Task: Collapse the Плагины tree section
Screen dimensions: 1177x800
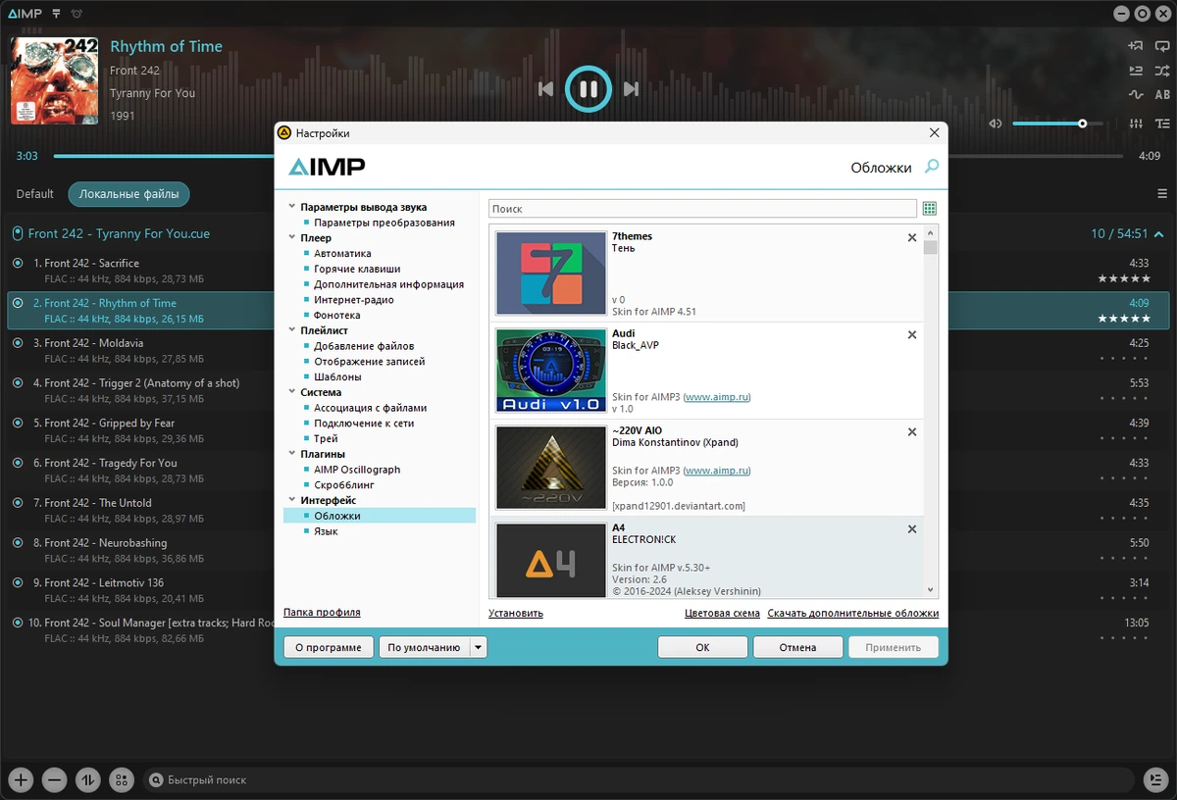Action: (x=291, y=454)
